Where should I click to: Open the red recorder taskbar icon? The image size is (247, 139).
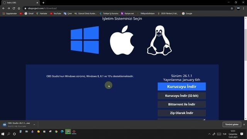coord(74,131)
